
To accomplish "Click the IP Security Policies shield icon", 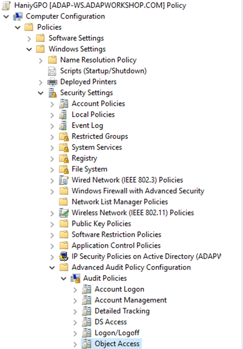I will 64,256.
